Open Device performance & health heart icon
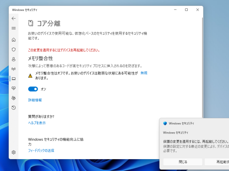 click(x=14, y=88)
